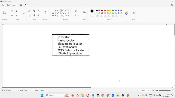This screenshot has height=98, width=175.
Task: Select Colour 1 black foreground circle
Action: click(x=92, y=11)
